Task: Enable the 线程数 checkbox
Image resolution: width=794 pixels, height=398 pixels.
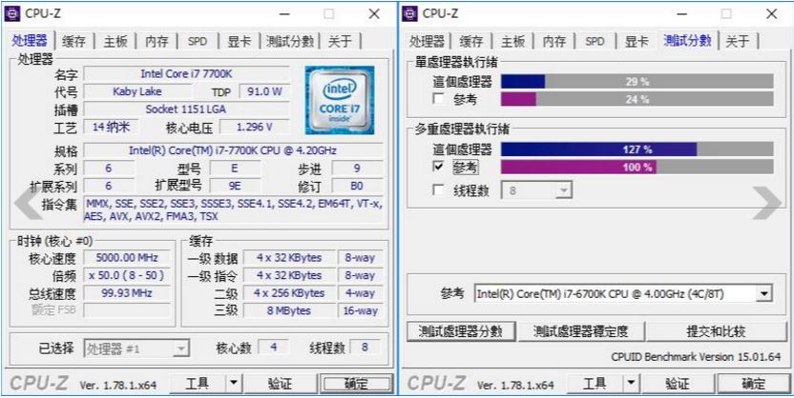Action: pyautogui.click(x=439, y=189)
